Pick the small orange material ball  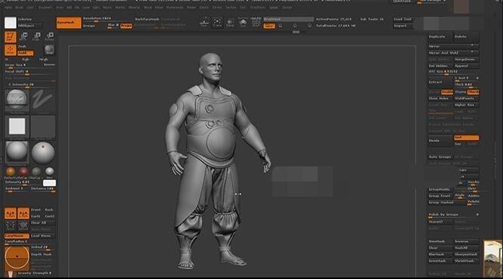coord(11,172)
